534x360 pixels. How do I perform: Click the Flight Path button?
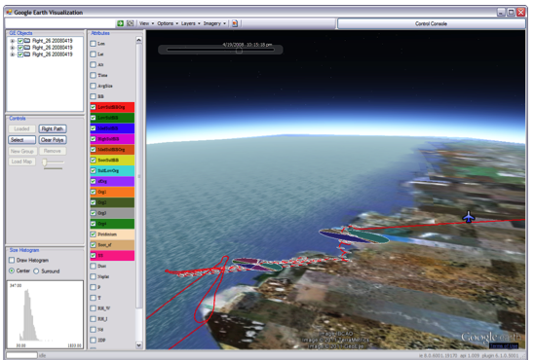[53, 128]
